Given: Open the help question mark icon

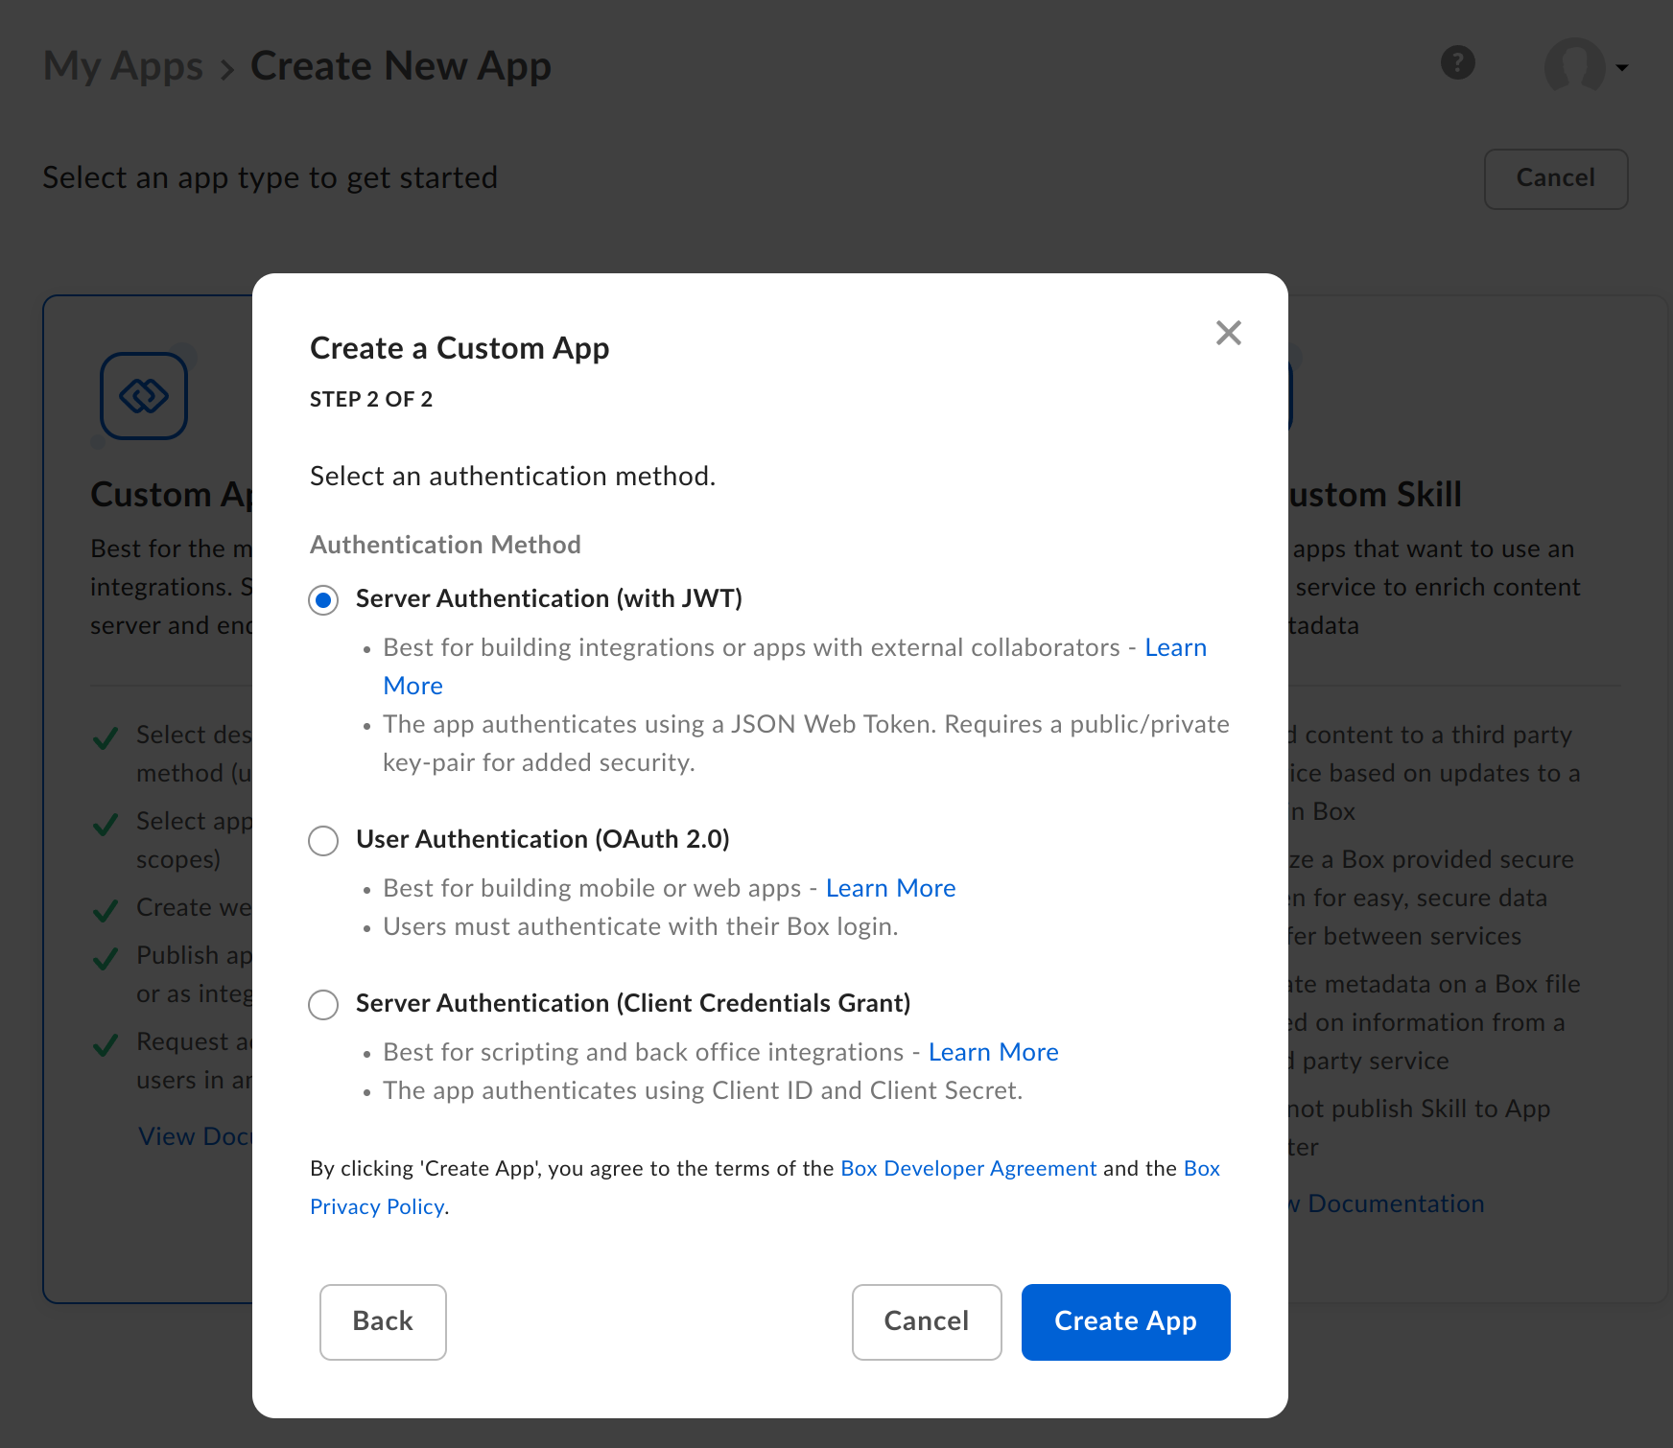Looking at the screenshot, I should click(x=1457, y=64).
